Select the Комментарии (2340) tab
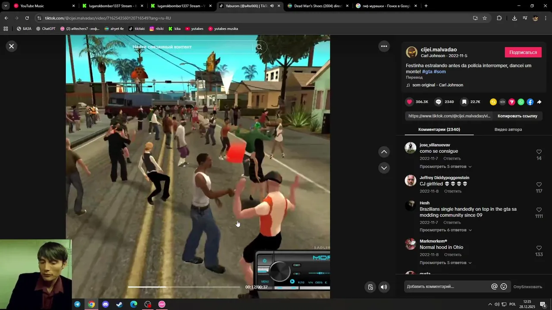This screenshot has width=552, height=310. (439, 130)
